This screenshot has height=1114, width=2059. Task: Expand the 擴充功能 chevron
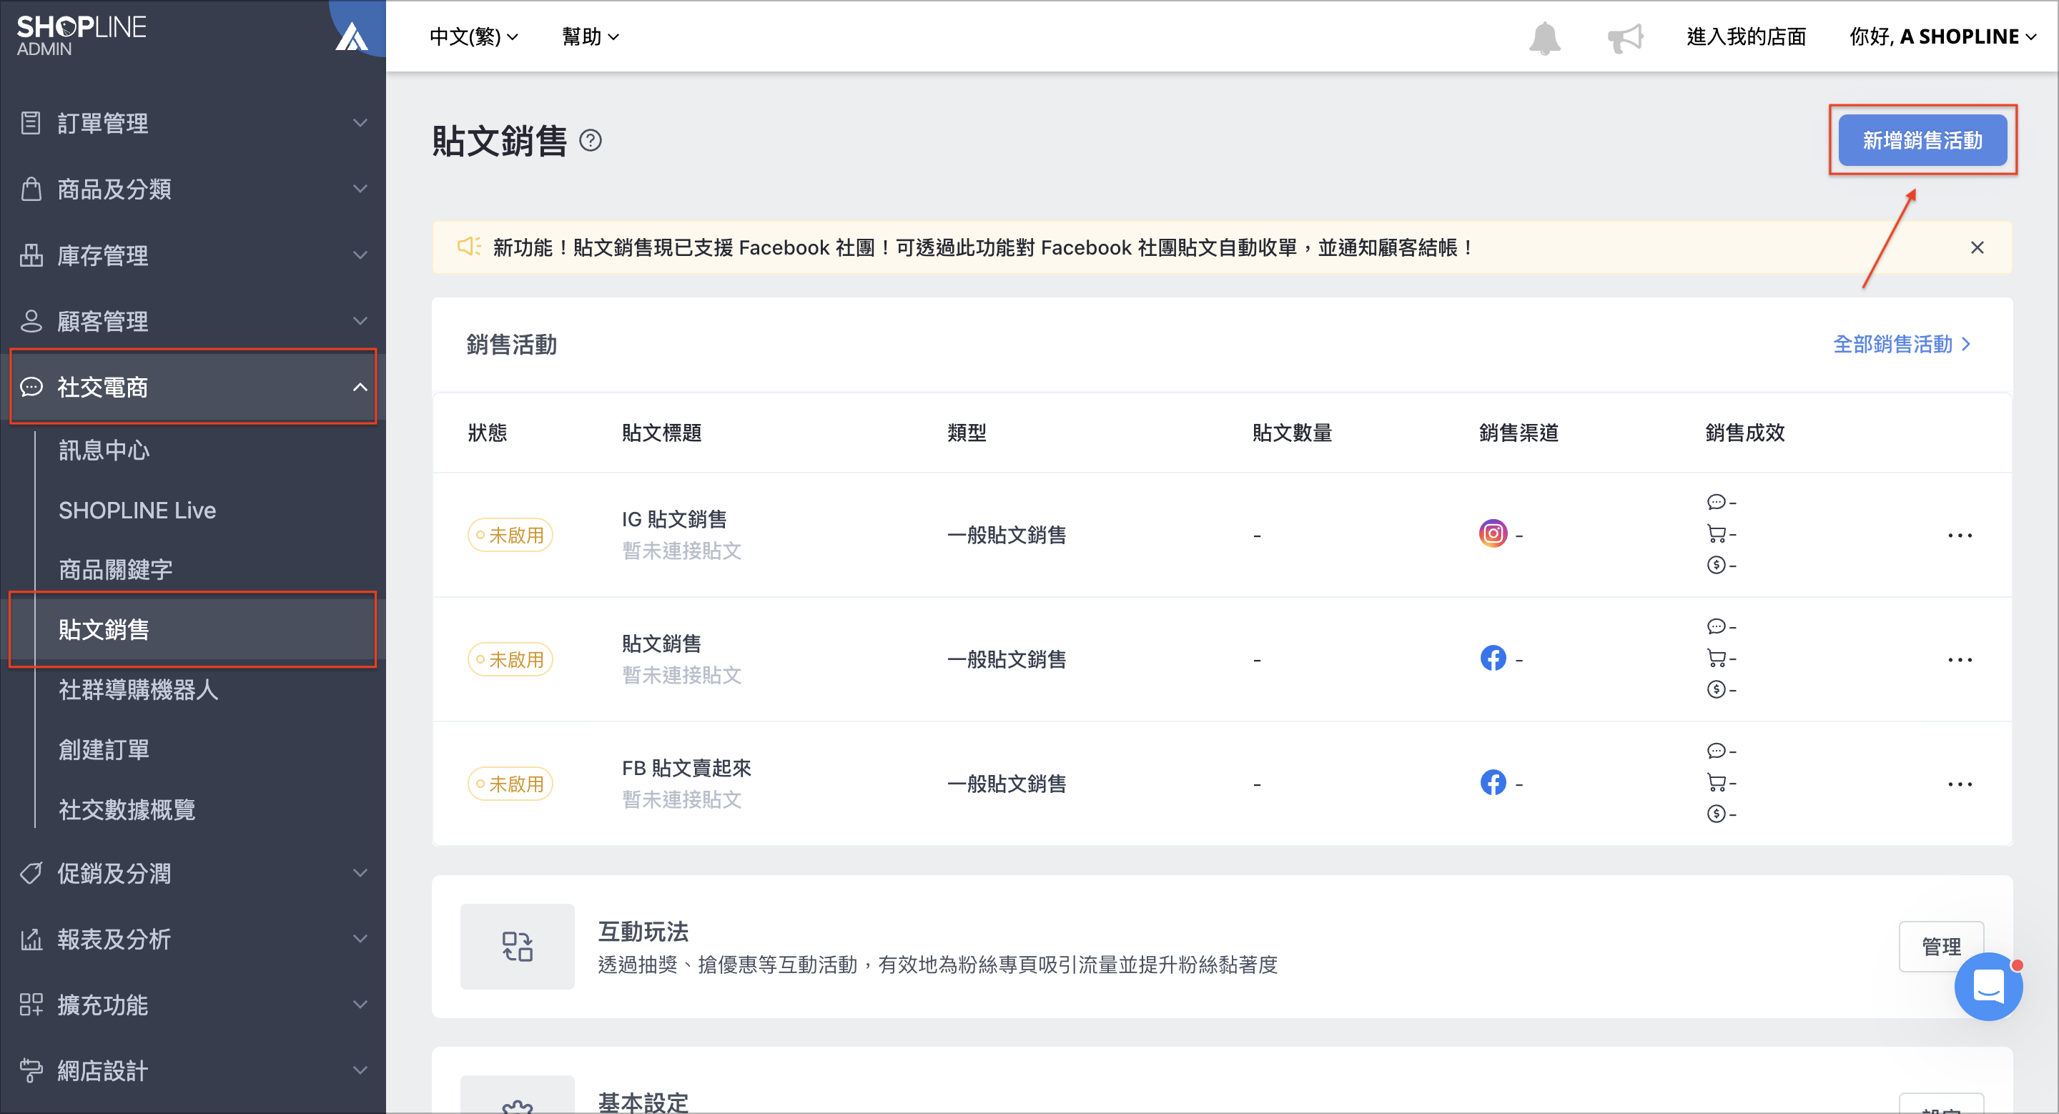coord(360,1005)
